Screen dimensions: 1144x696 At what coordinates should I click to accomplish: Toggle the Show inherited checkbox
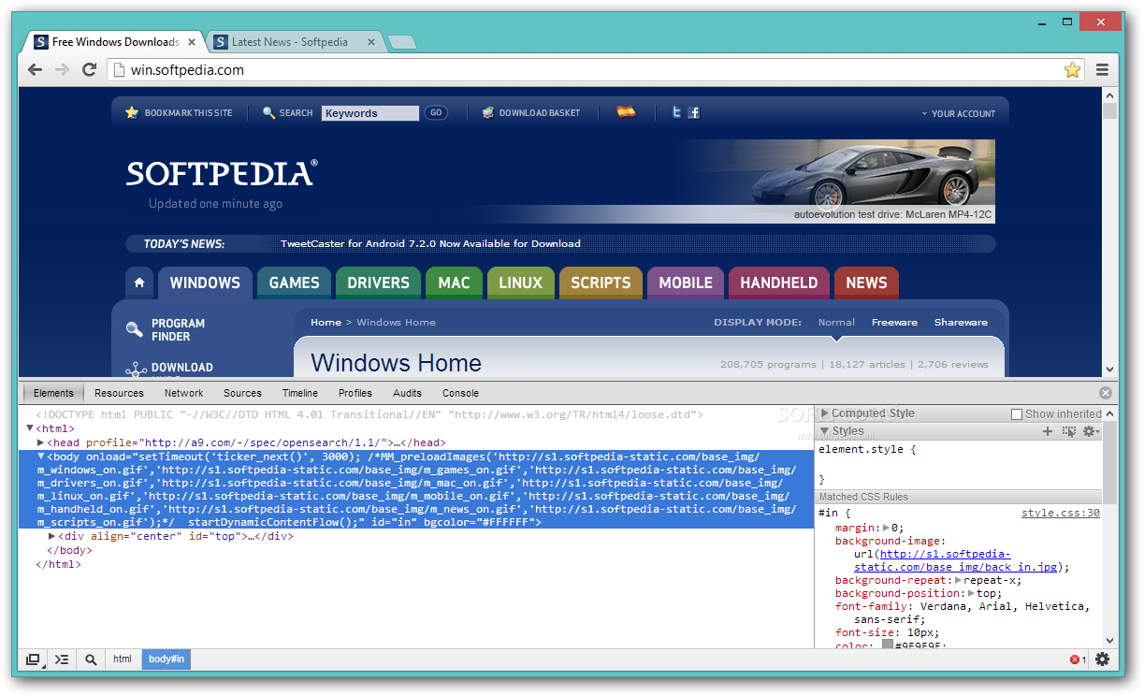click(x=1017, y=413)
